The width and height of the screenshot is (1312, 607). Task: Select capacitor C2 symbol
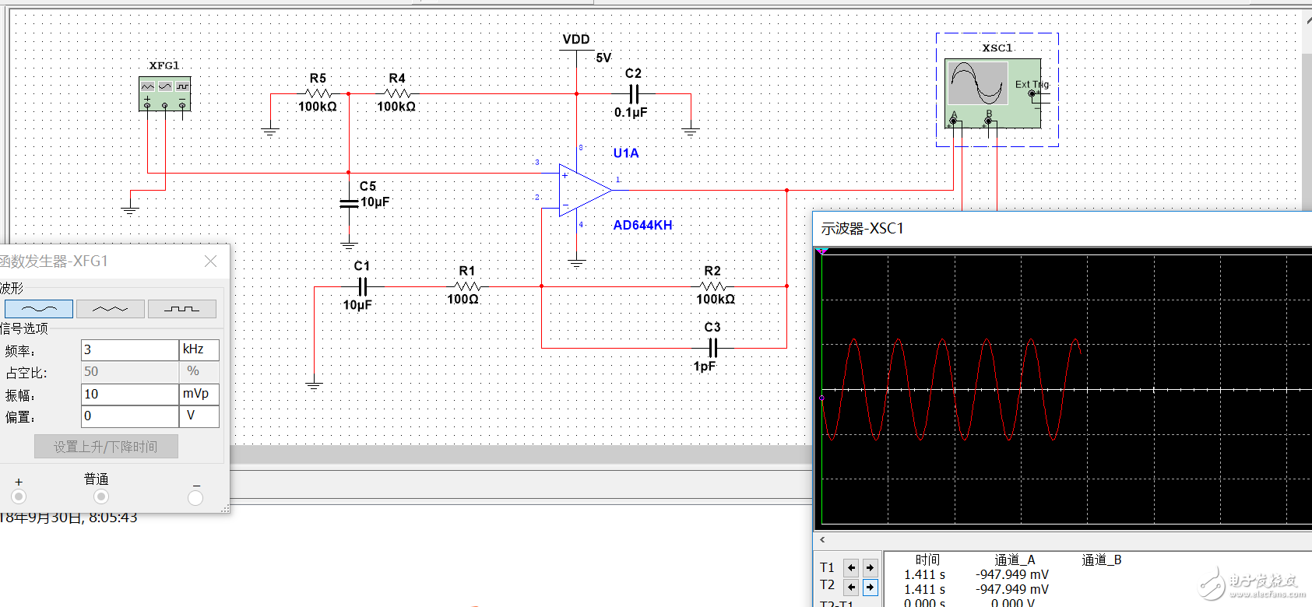634,94
